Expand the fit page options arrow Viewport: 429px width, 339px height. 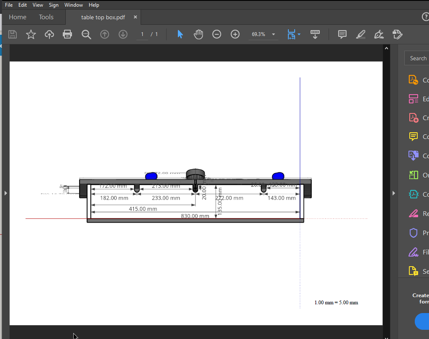click(x=299, y=34)
